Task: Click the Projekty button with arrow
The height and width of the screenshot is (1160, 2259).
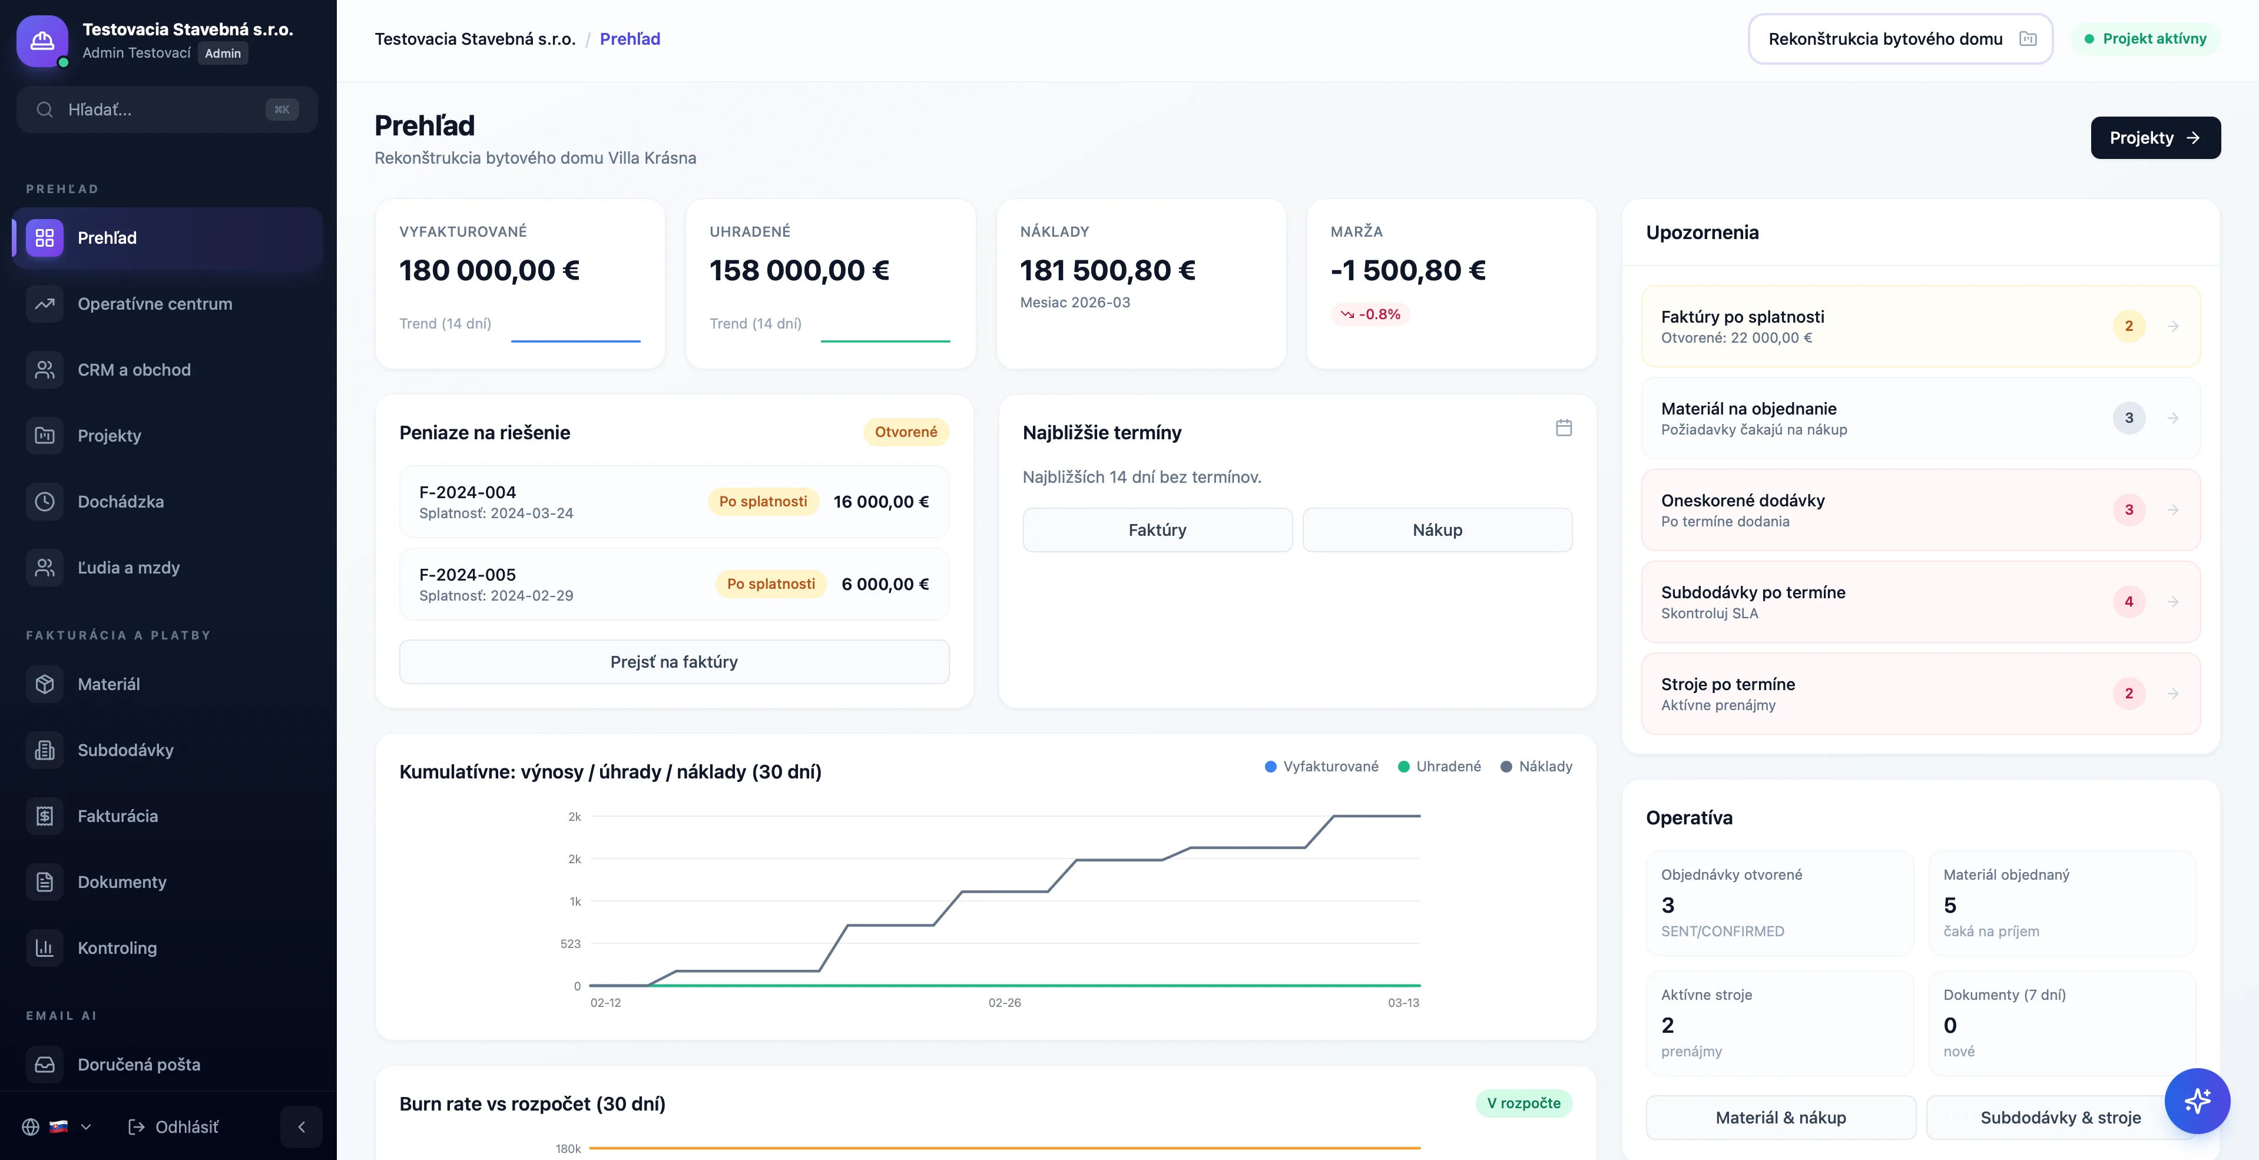Action: (x=2155, y=138)
